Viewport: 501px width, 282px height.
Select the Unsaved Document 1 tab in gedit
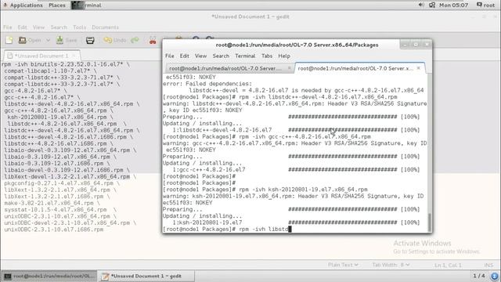point(41,56)
